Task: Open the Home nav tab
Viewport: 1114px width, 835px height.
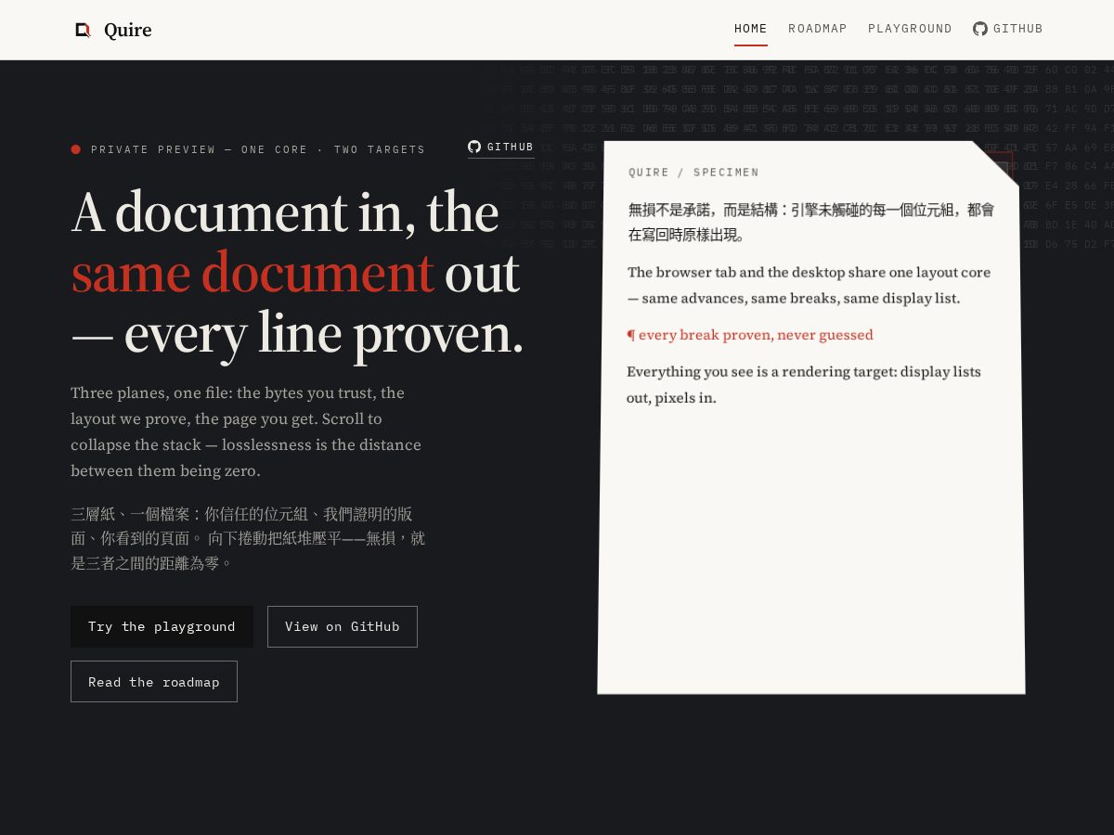Action: (751, 29)
